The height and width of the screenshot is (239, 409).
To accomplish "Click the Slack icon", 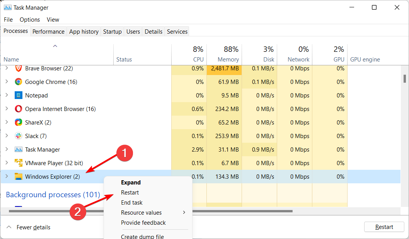I will [18, 136].
